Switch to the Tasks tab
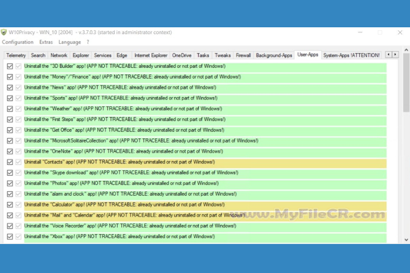The width and height of the screenshot is (410, 273). (x=203, y=55)
